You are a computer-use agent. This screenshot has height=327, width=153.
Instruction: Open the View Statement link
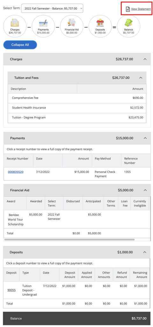point(141,9)
